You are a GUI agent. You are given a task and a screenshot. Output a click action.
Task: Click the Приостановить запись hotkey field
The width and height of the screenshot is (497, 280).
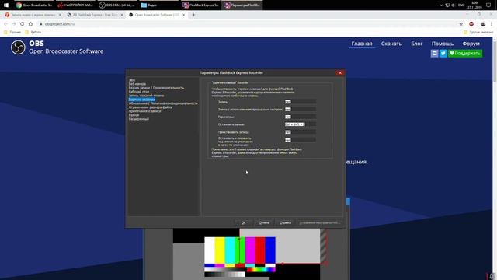pos(301,132)
